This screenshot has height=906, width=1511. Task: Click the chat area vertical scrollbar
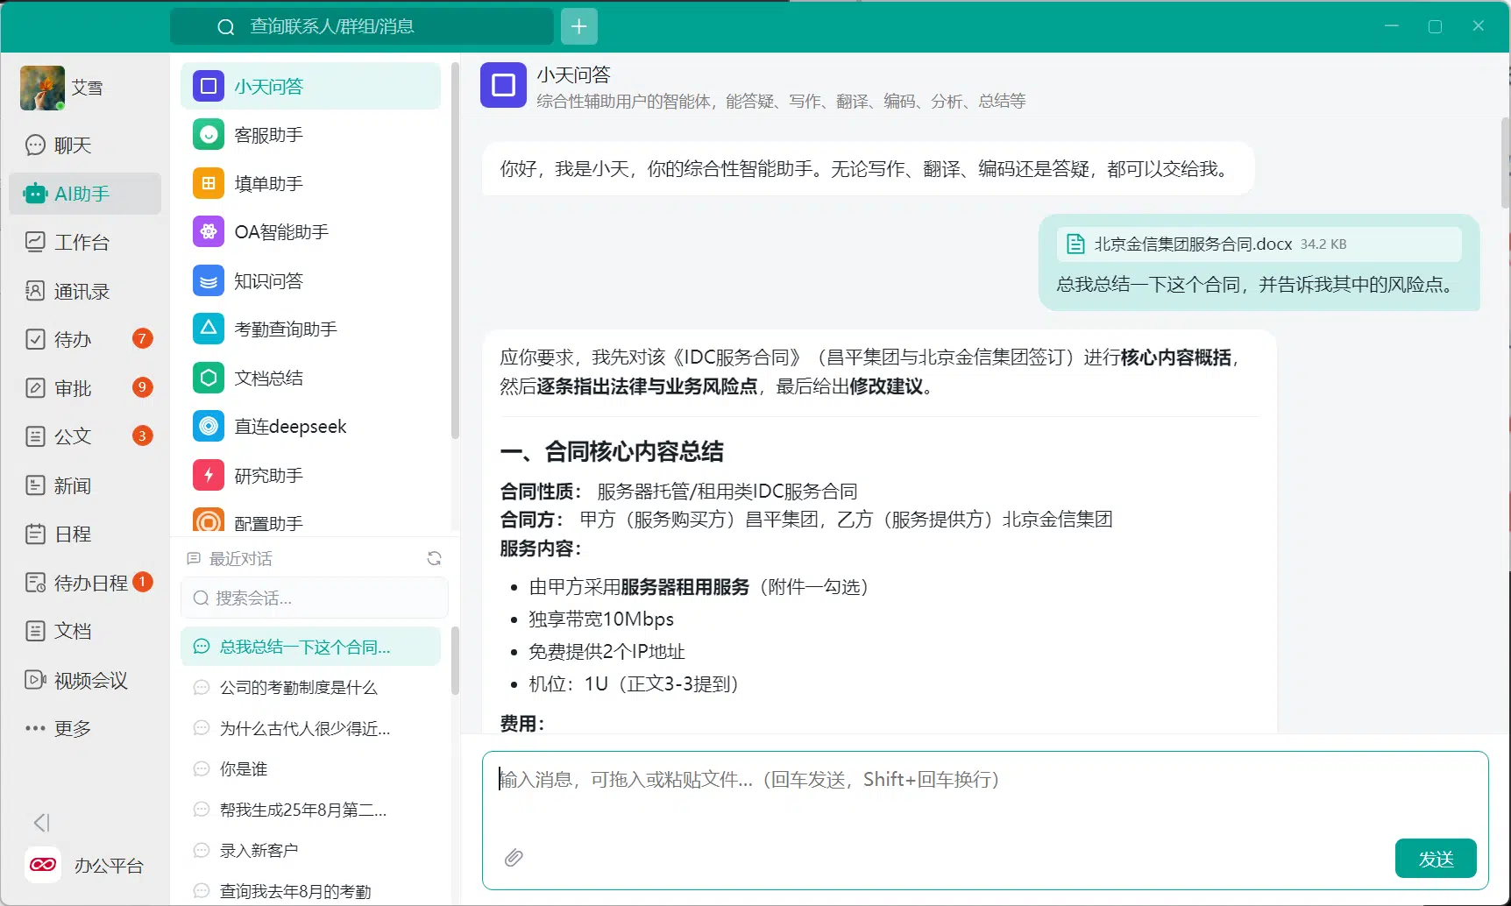click(x=1506, y=163)
